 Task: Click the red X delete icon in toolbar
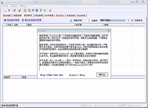pos(9,10)
